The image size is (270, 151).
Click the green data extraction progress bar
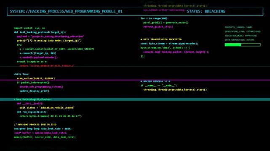[243, 45]
